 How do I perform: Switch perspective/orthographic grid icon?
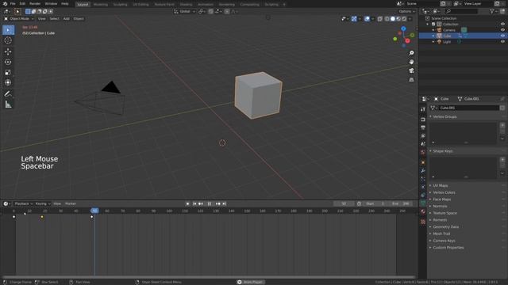click(x=411, y=79)
